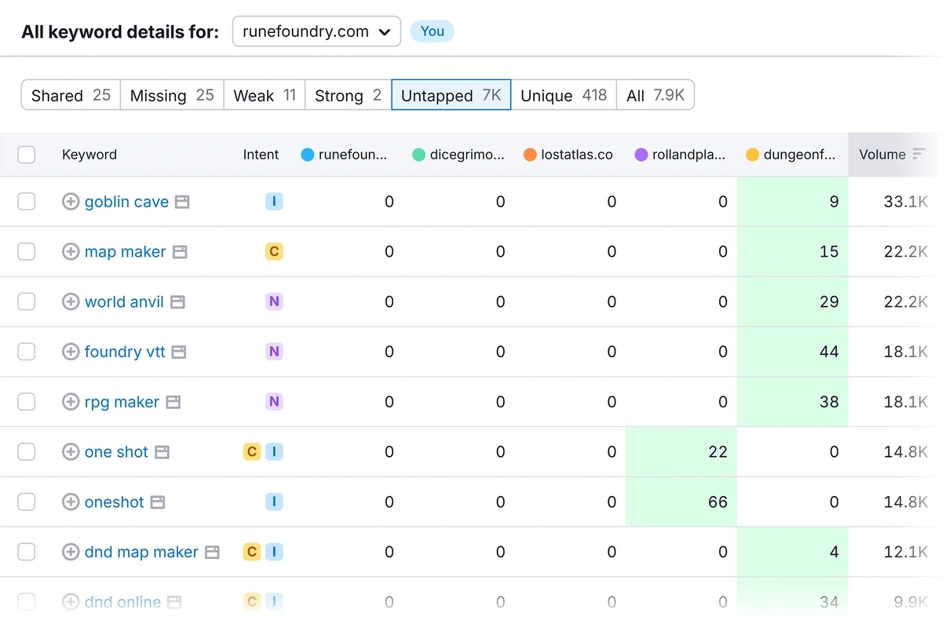This screenshot has height=617, width=942.
Task: Click the Volume sort icon
Action: coord(919,154)
